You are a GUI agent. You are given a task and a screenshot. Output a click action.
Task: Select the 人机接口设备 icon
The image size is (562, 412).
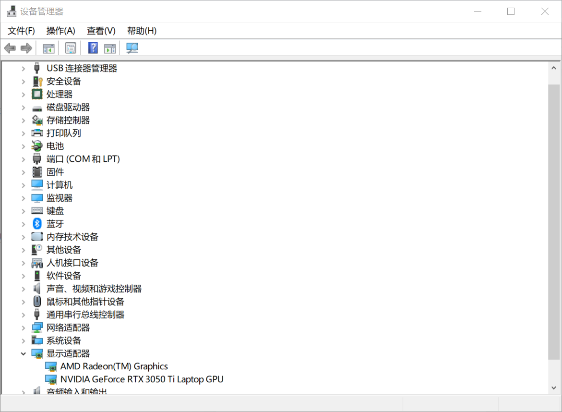click(x=37, y=263)
